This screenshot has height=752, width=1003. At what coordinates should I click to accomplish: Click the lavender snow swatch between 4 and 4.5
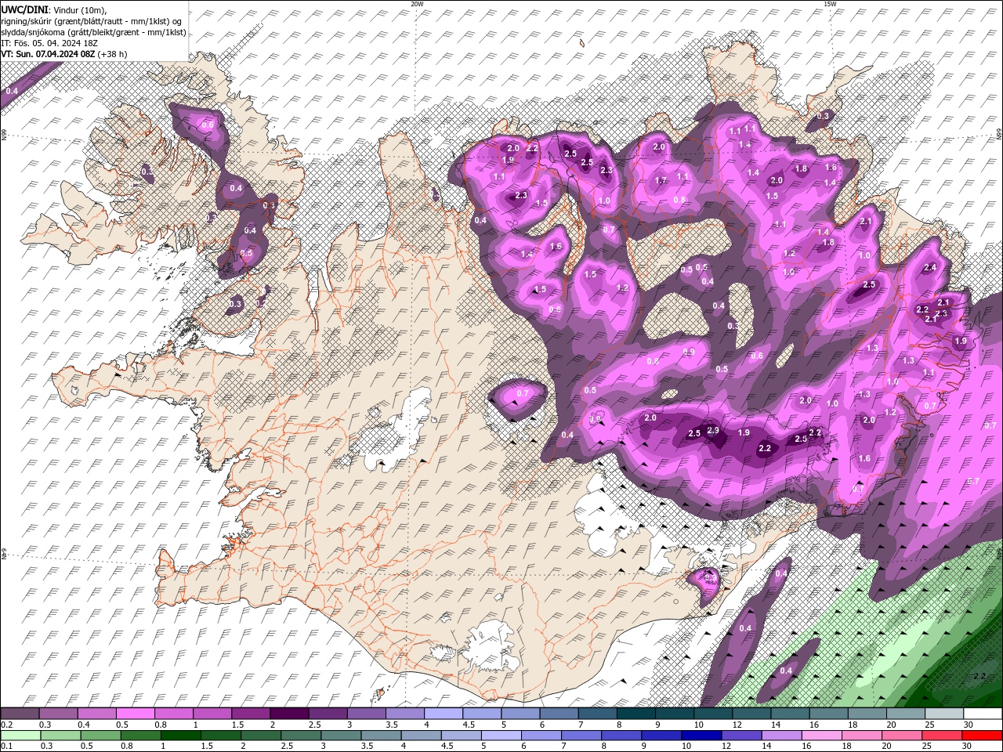[443, 714]
